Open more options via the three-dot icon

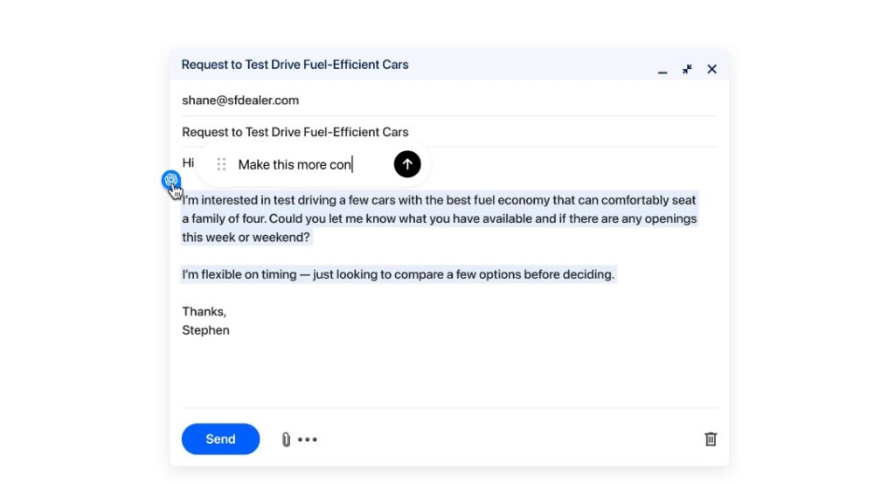pyautogui.click(x=308, y=439)
